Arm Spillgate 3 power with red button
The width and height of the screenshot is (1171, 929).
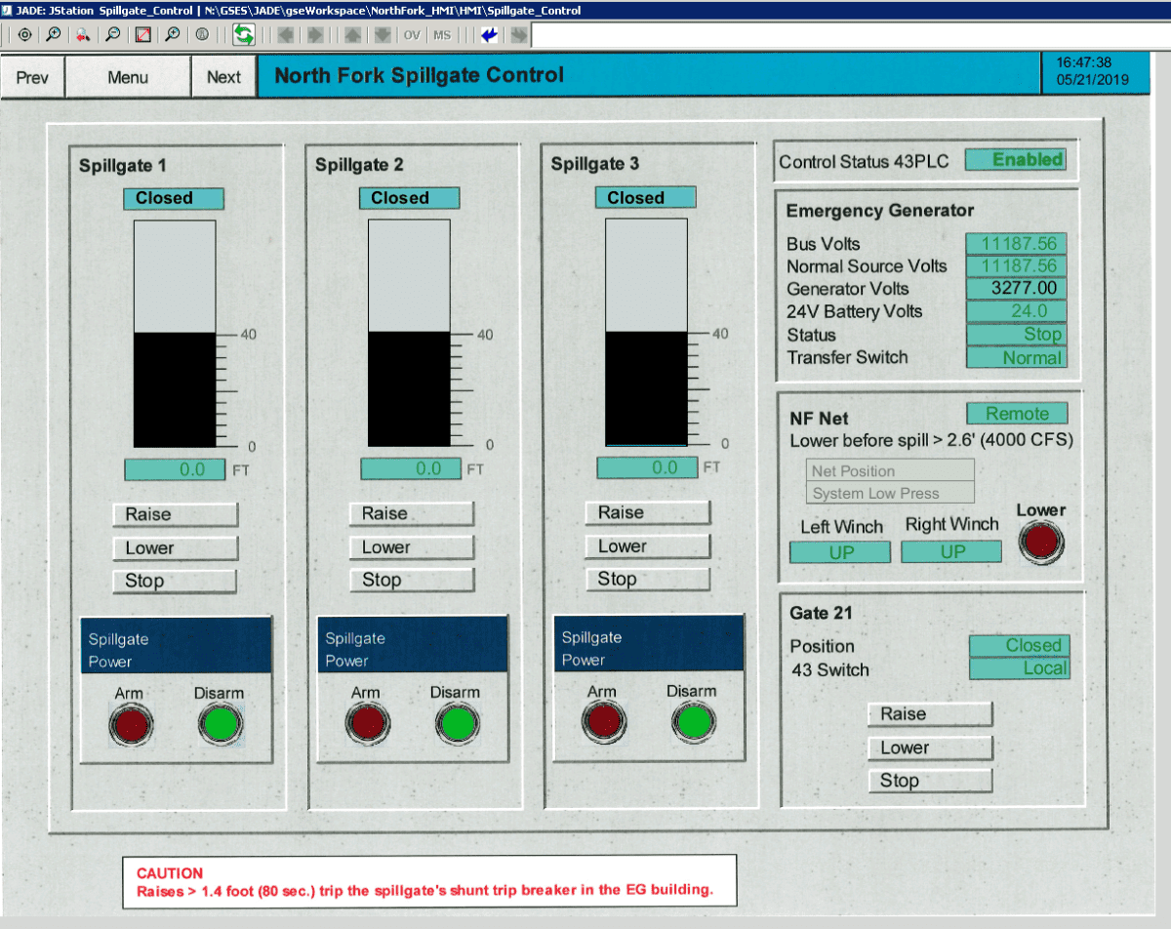(603, 723)
